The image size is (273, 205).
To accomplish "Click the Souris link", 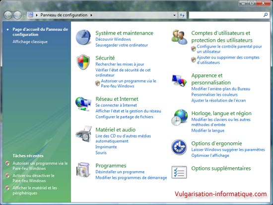I will [101, 152].
